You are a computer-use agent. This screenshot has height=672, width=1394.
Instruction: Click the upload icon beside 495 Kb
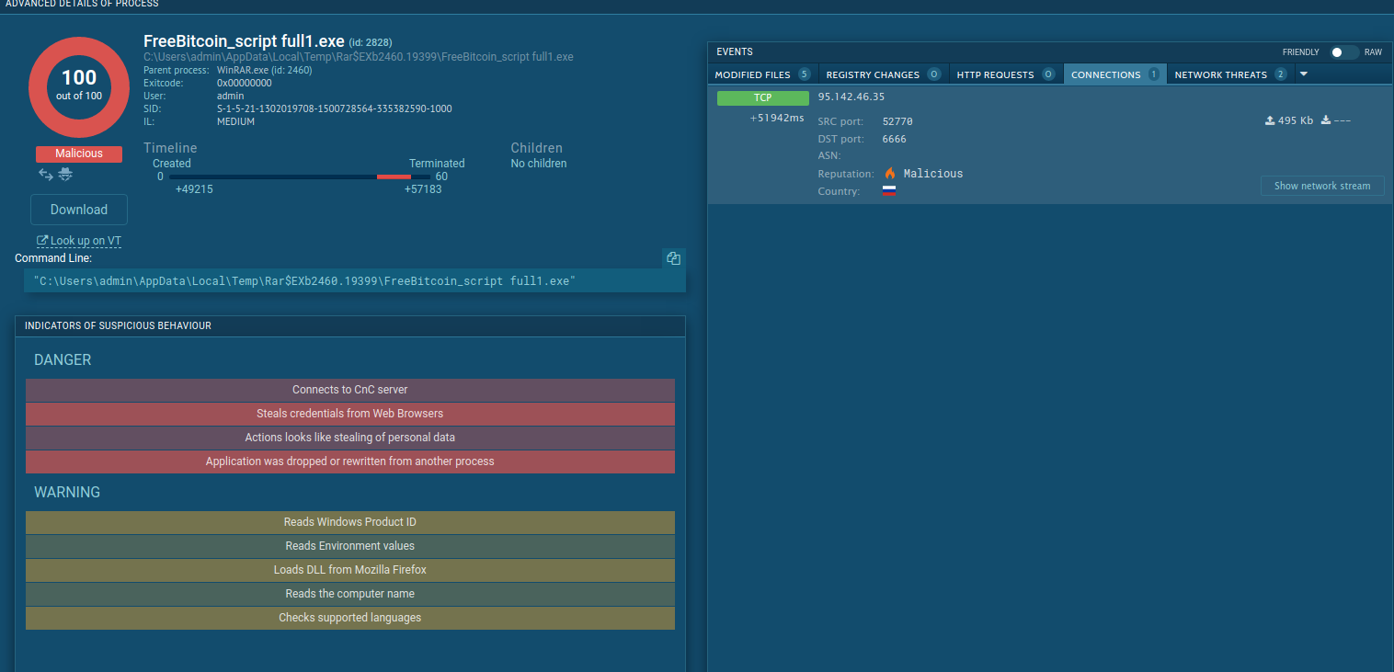pos(1270,120)
